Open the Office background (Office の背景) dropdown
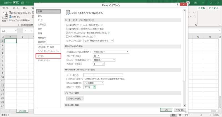Image resolution: width=222 pixels, height=117 pixels. [x=94, y=83]
